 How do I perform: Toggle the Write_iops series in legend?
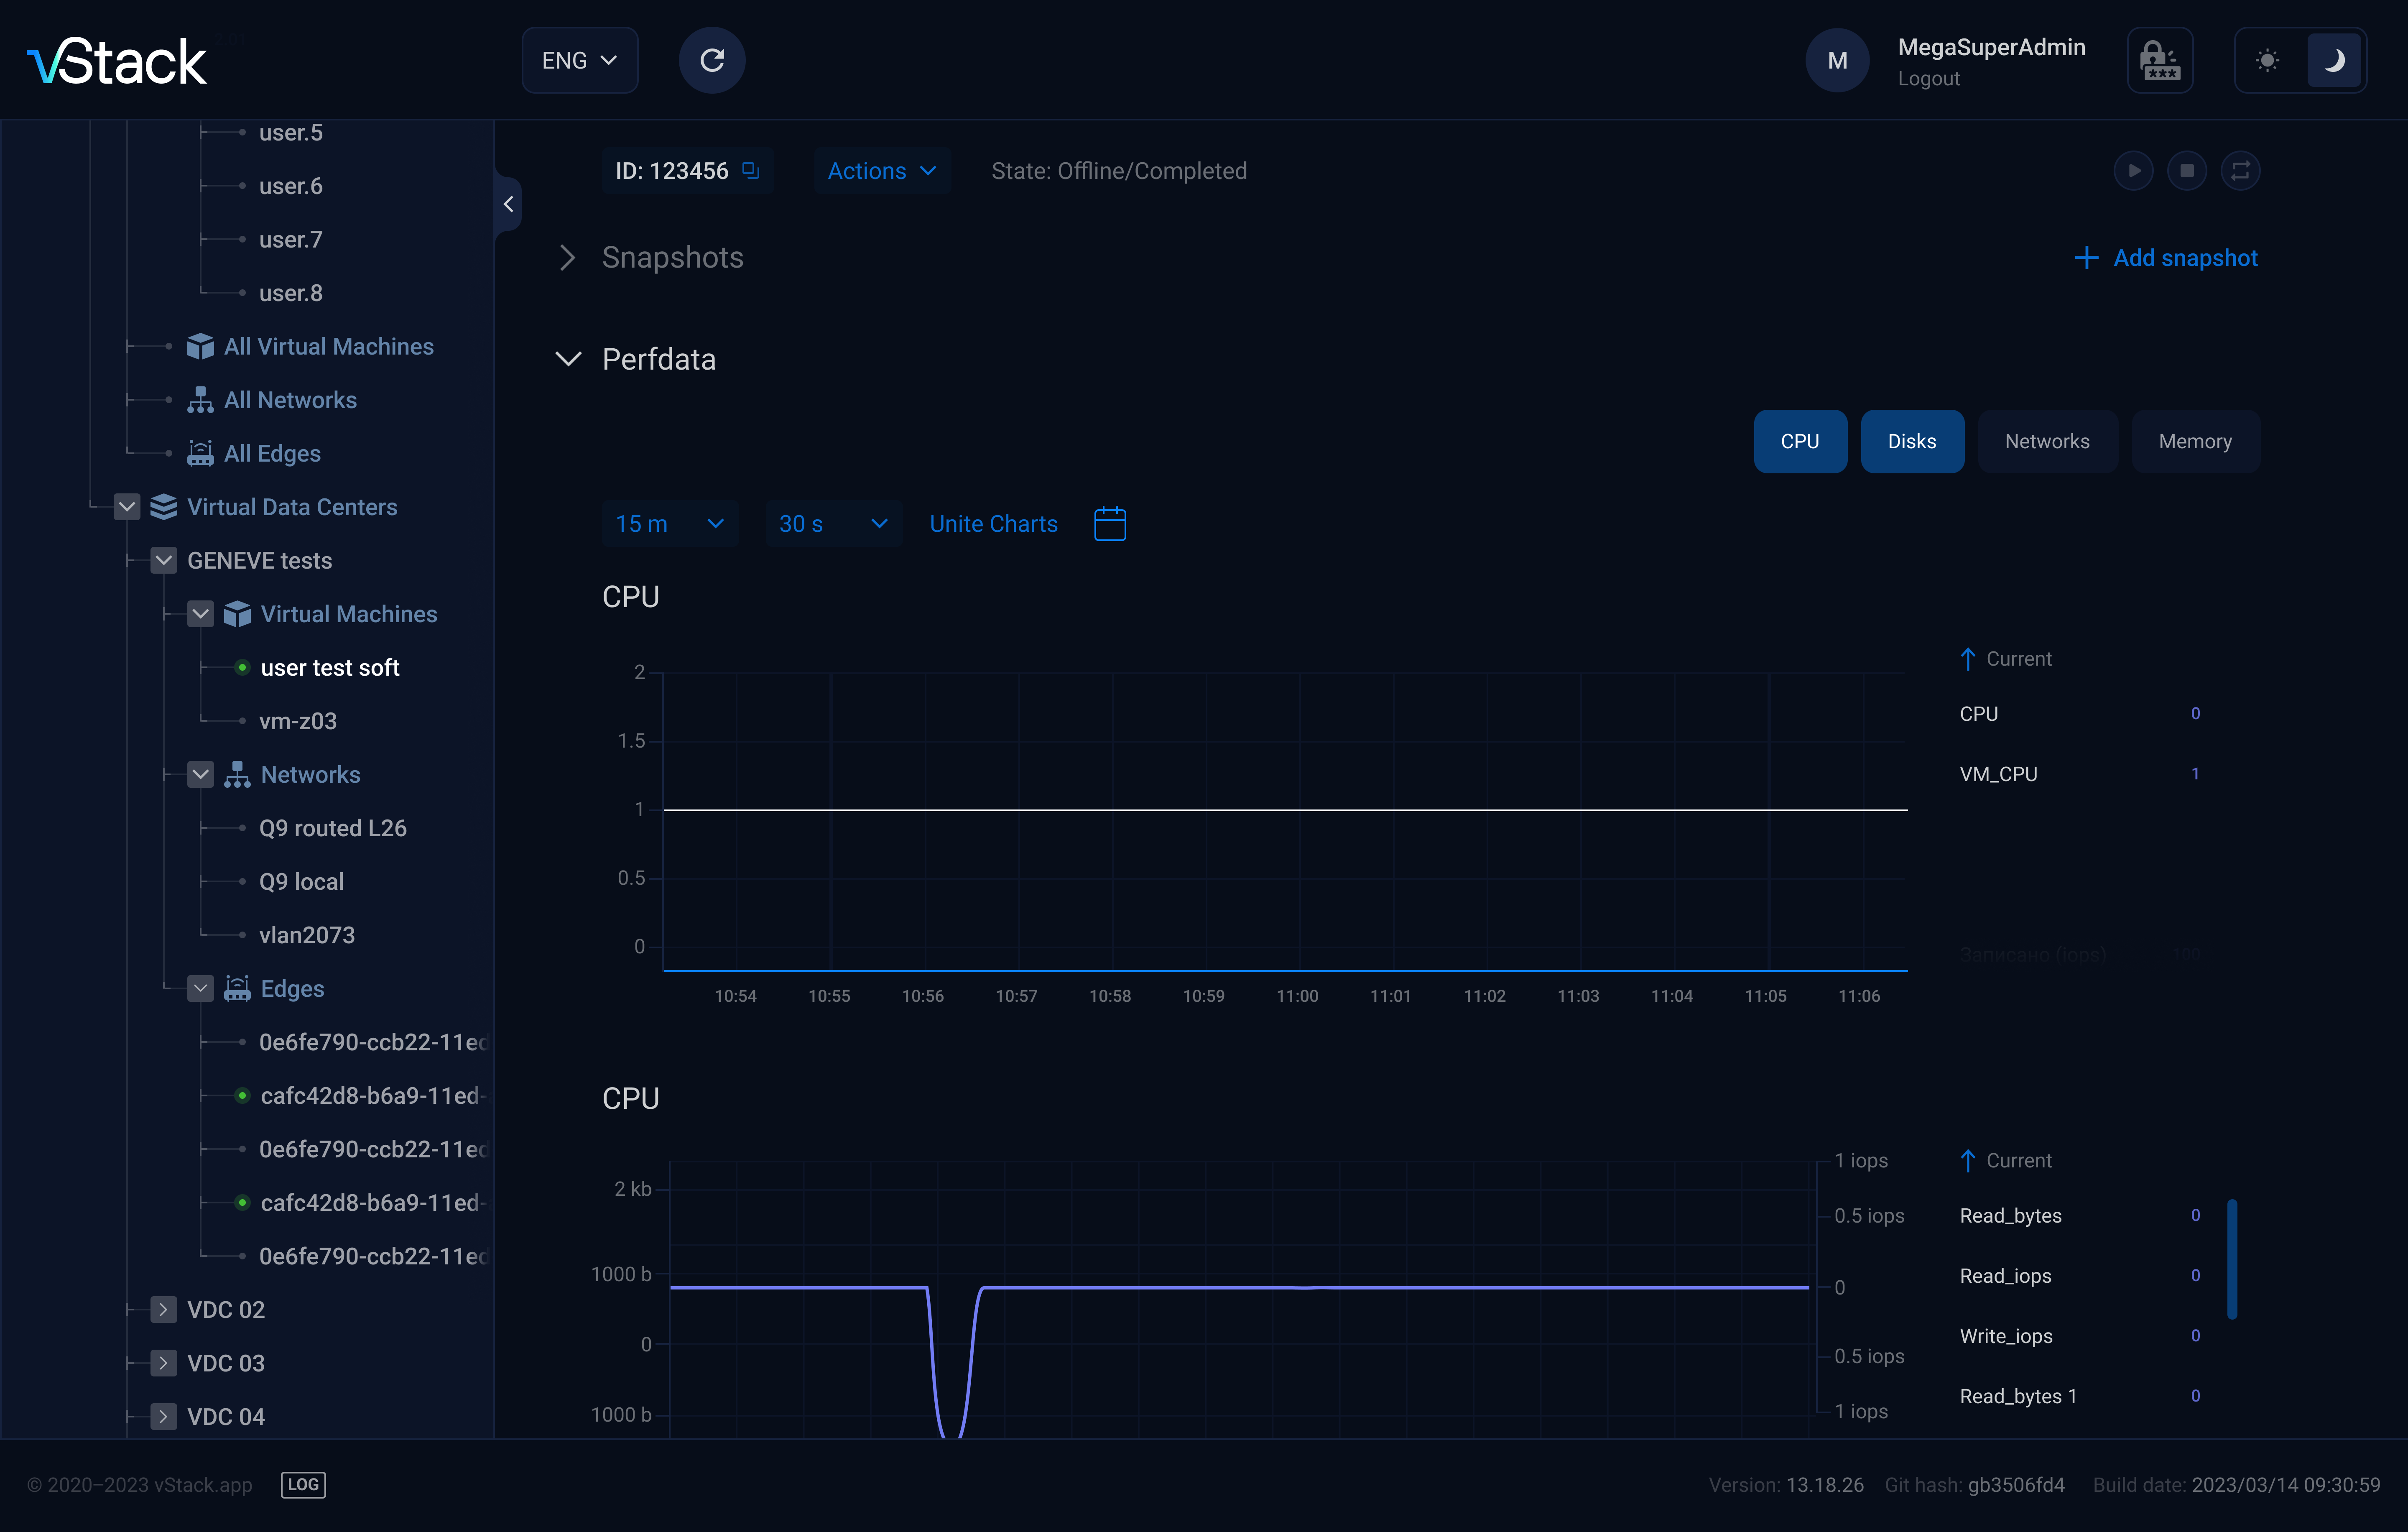coord(2006,1335)
